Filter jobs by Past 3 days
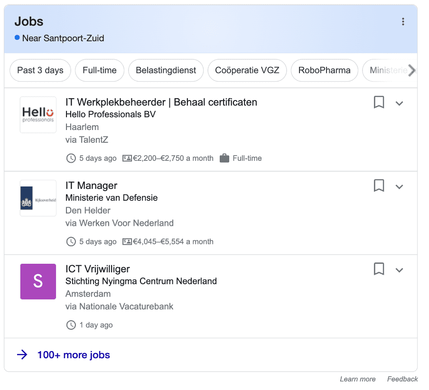Viewport: 429px width, 390px height. tap(40, 70)
